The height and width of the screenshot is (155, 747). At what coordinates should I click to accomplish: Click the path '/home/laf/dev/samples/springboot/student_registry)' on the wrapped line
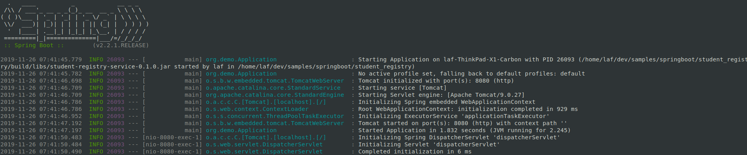(x=326, y=66)
